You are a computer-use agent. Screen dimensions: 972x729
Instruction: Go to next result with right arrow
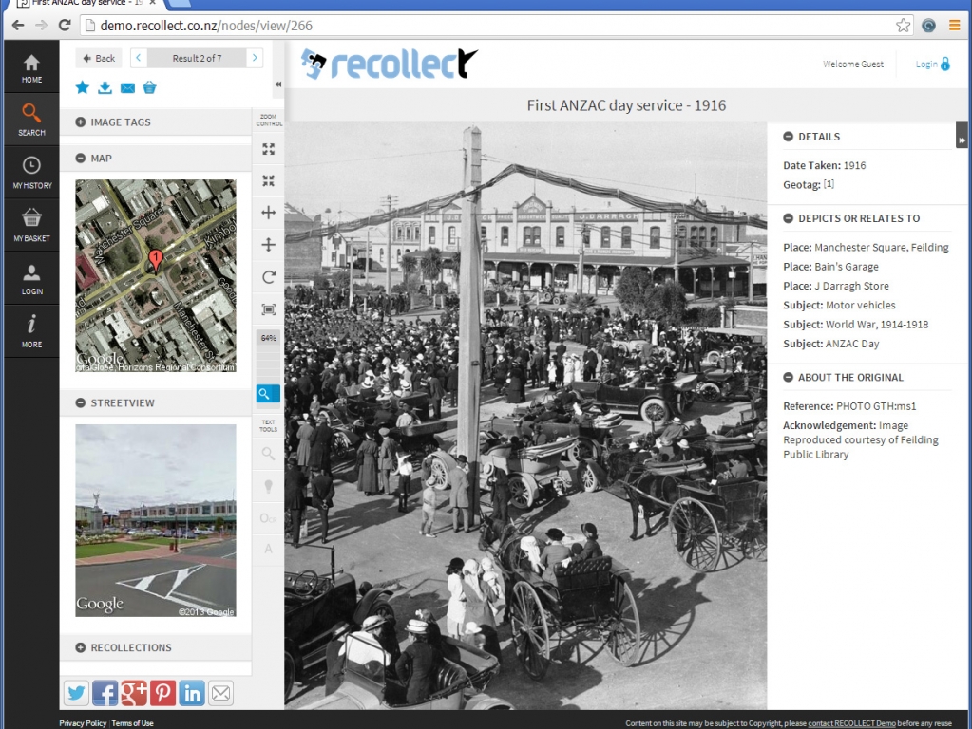tap(252, 58)
